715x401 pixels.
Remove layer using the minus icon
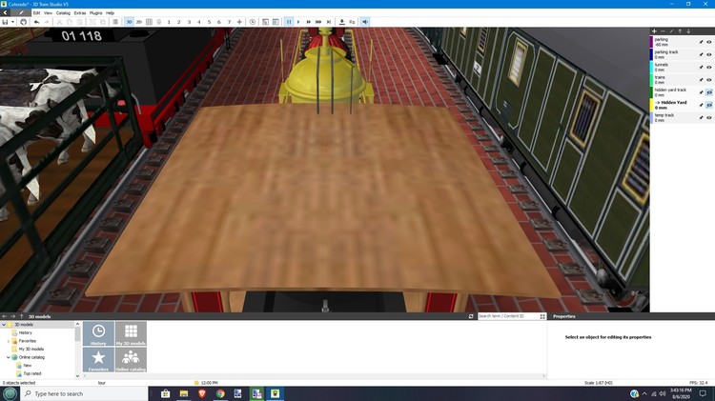coord(663,31)
